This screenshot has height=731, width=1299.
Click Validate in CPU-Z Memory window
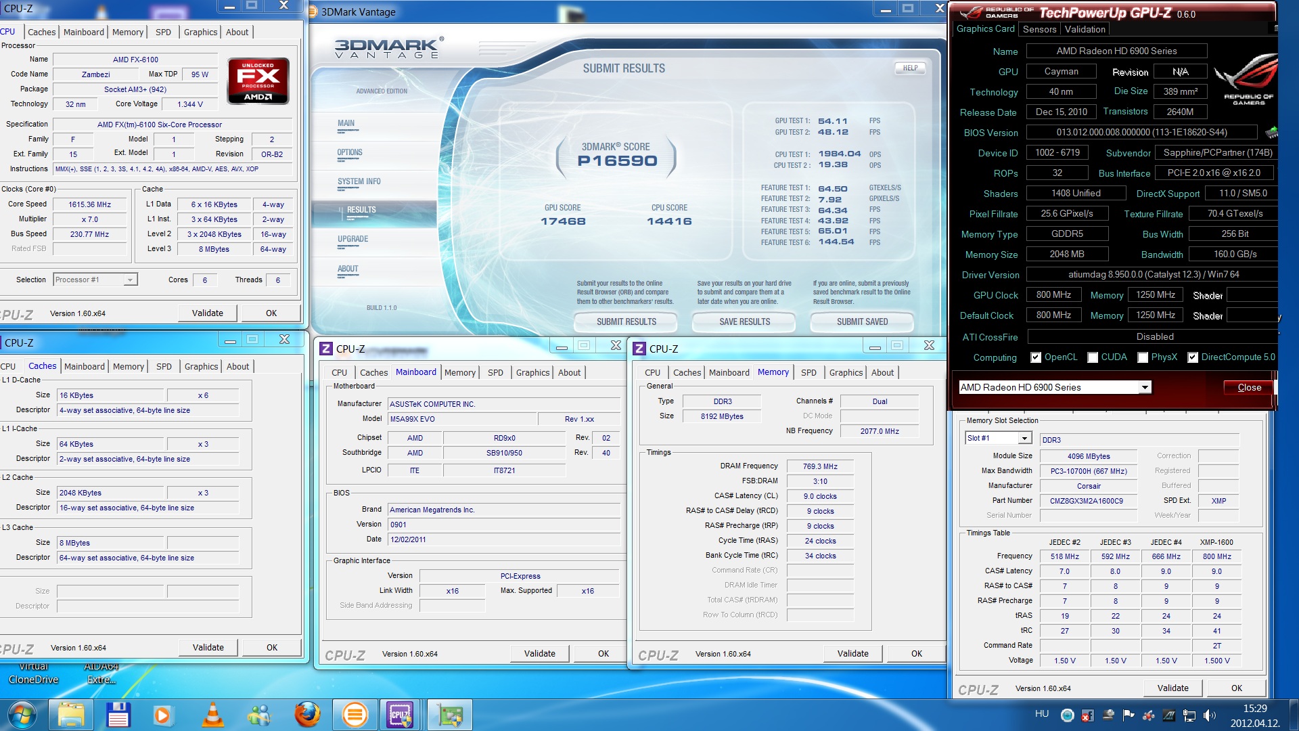[x=852, y=653]
